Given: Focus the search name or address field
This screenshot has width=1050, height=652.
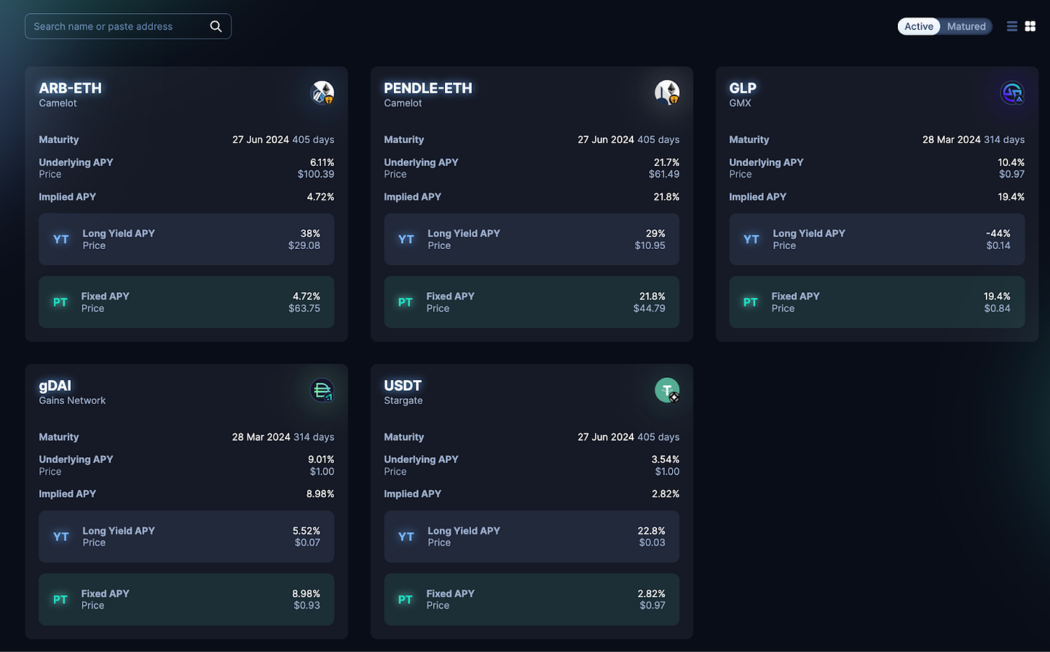Looking at the screenshot, I should [x=128, y=27].
